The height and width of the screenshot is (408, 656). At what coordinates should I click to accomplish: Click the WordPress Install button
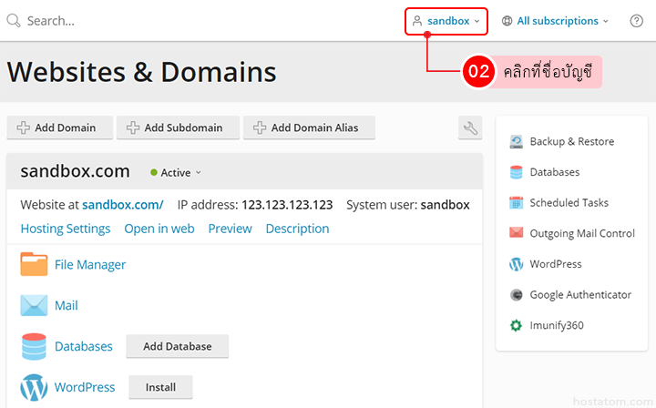tap(160, 387)
